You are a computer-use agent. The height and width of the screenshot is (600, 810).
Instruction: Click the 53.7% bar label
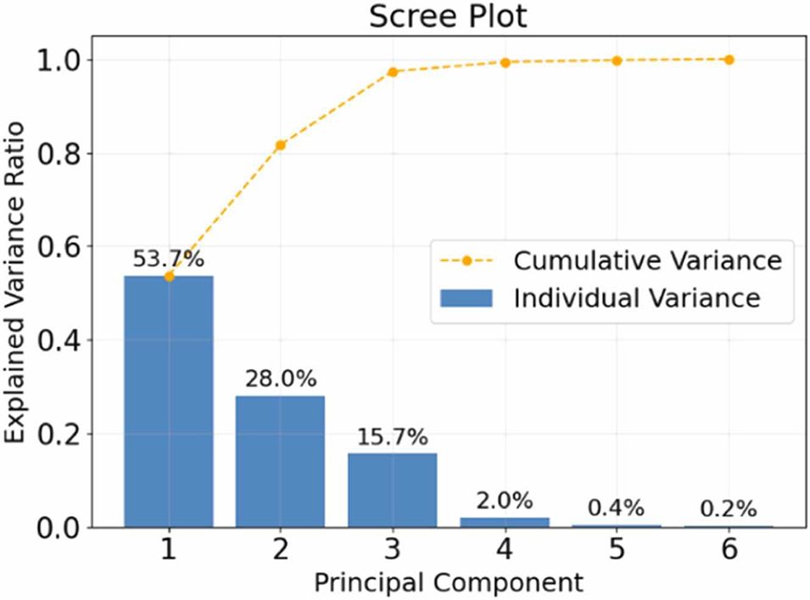(168, 257)
